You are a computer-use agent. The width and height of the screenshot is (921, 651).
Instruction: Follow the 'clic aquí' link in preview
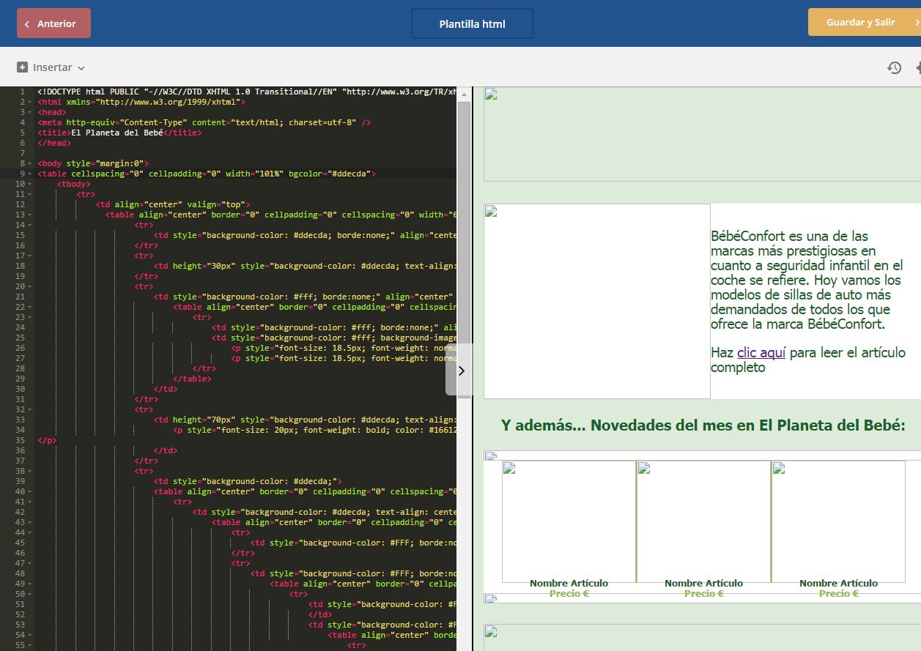pyautogui.click(x=761, y=353)
